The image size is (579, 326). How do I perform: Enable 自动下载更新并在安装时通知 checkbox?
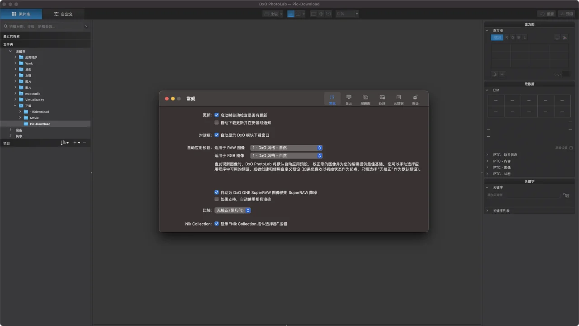217,123
